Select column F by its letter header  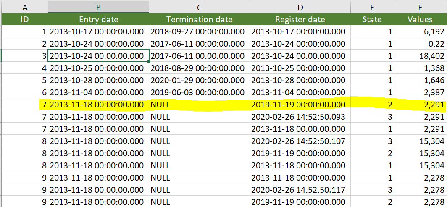(420, 8)
